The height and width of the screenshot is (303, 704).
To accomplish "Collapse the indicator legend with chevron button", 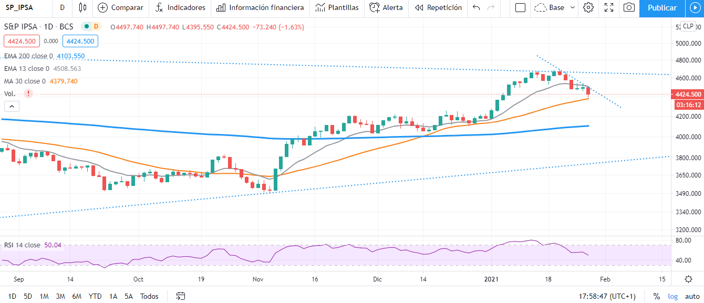I will coord(12,107).
